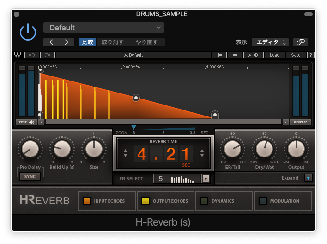The width and height of the screenshot is (327, 244).
Task: Go to previous preset with left chevron
Action: point(51,42)
